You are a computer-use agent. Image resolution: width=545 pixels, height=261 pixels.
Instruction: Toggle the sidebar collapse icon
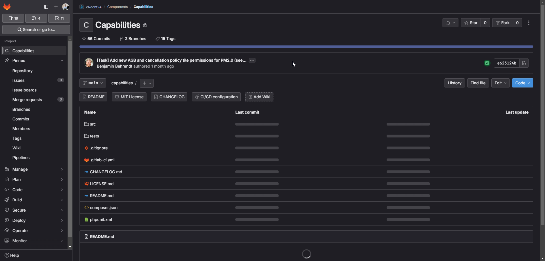point(46,7)
